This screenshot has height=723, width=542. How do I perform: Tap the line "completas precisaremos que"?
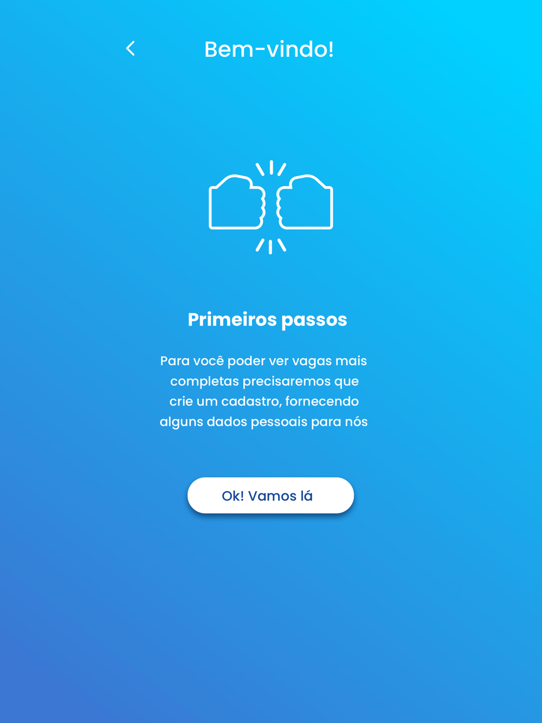click(x=264, y=382)
